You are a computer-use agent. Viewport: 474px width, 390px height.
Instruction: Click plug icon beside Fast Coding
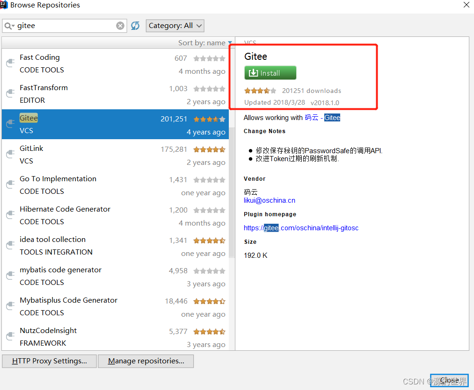pos(10,63)
